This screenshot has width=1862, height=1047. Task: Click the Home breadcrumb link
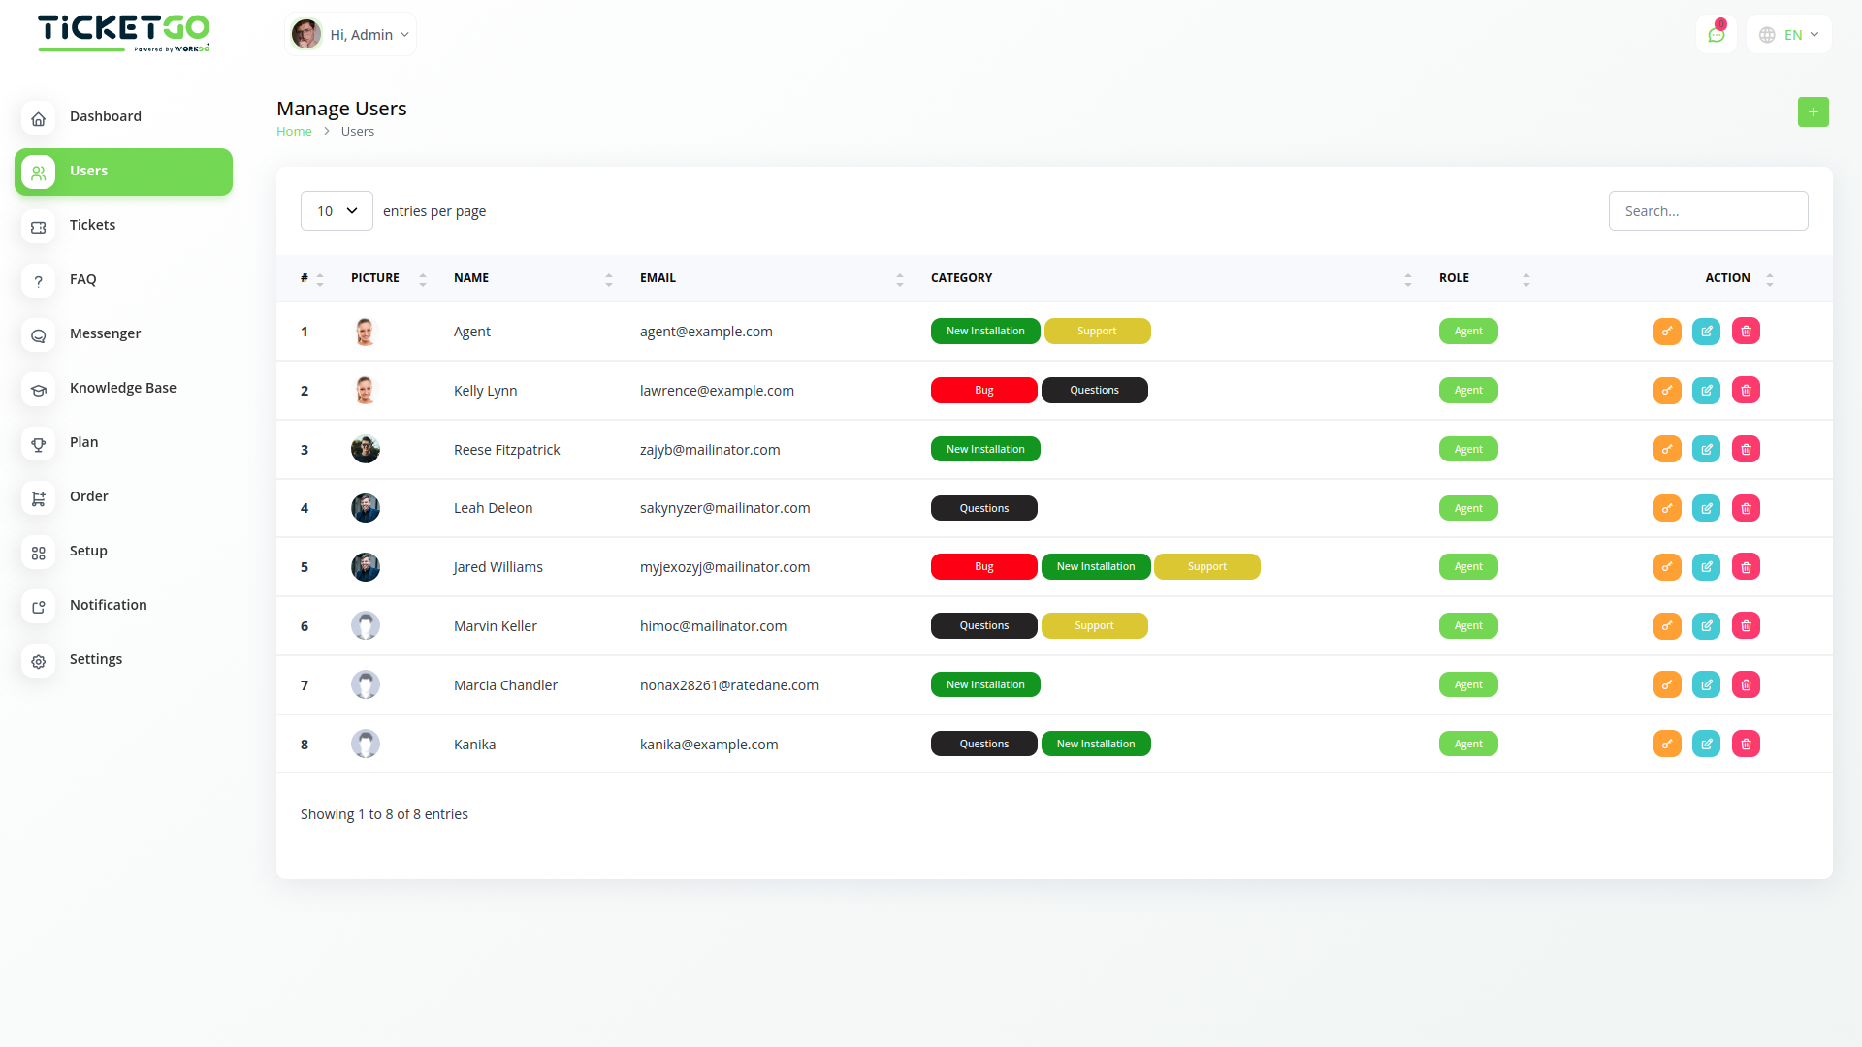(x=294, y=132)
